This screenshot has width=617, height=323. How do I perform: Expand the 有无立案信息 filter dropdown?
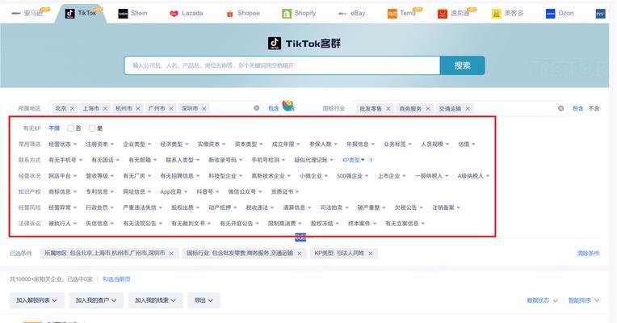pyautogui.click(x=405, y=224)
